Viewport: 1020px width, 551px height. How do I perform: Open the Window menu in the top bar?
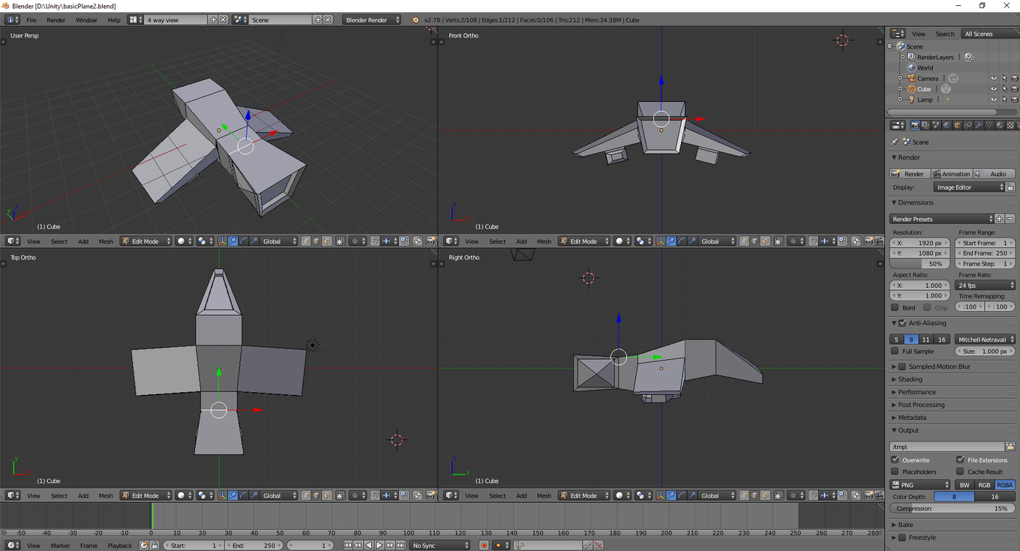(86, 20)
